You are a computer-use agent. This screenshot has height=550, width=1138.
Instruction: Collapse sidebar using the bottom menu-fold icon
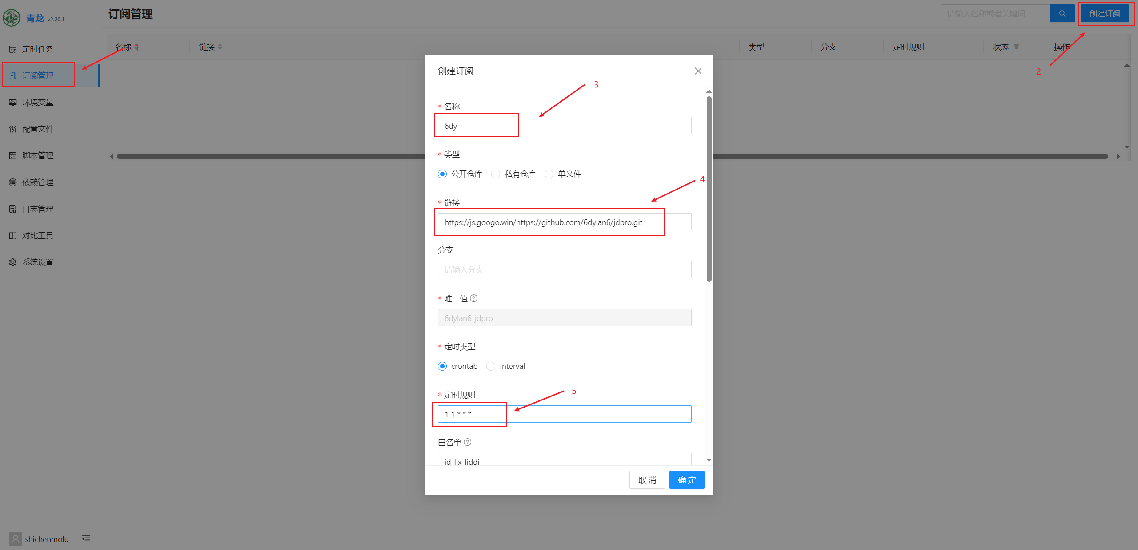click(86, 539)
